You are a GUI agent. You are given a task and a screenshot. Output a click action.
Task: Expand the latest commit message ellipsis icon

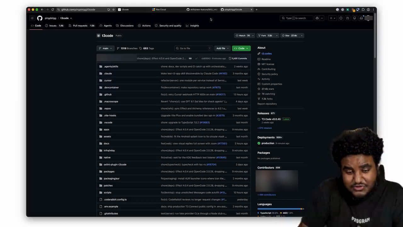tap(190, 58)
